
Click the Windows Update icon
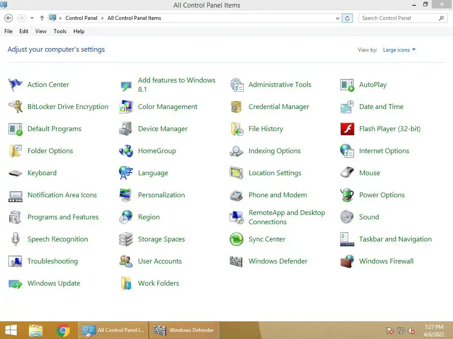click(x=15, y=284)
